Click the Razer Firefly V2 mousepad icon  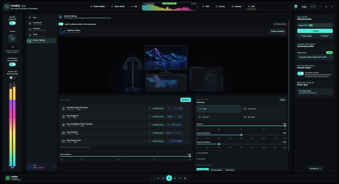(x=64, y=133)
